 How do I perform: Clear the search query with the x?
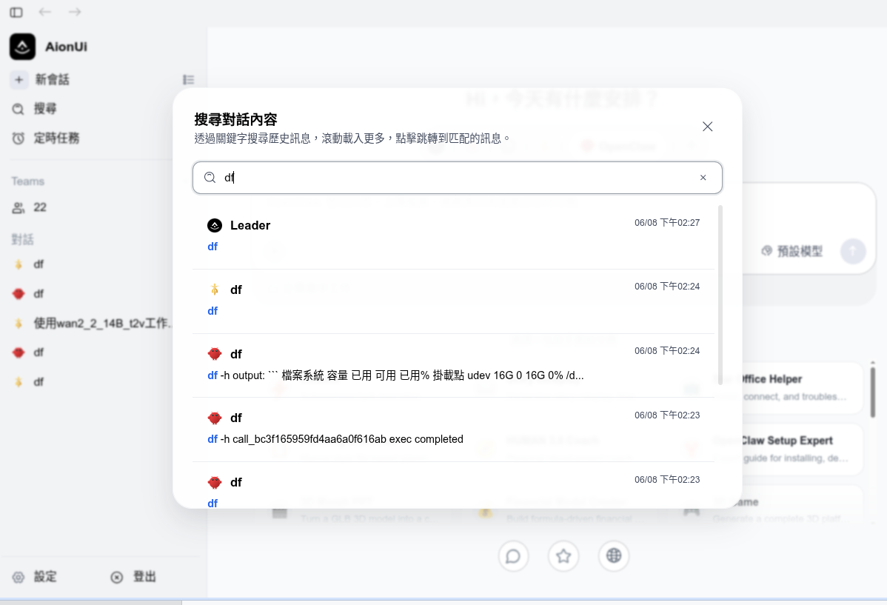click(x=703, y=178)
